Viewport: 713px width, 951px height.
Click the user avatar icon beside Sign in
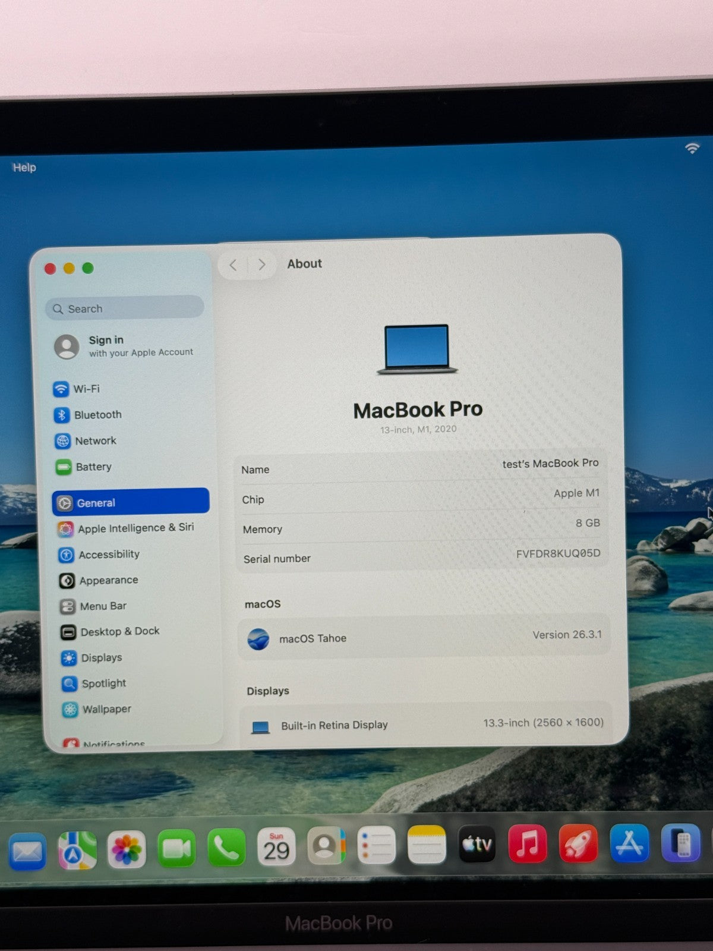pos(67,347)
